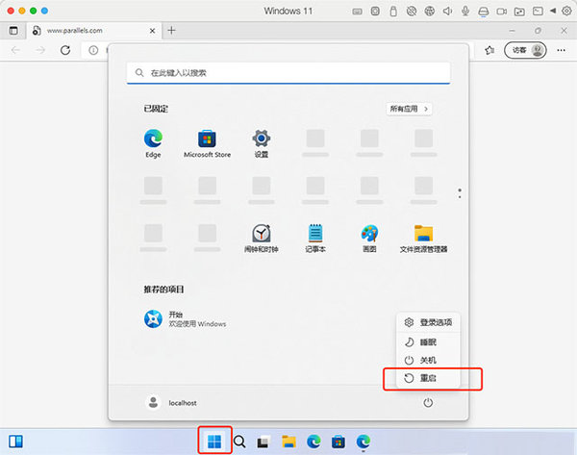Click the Parallels keyboard icon in title bar
Viewport: 577px width, 455px height.
(357, 12)
